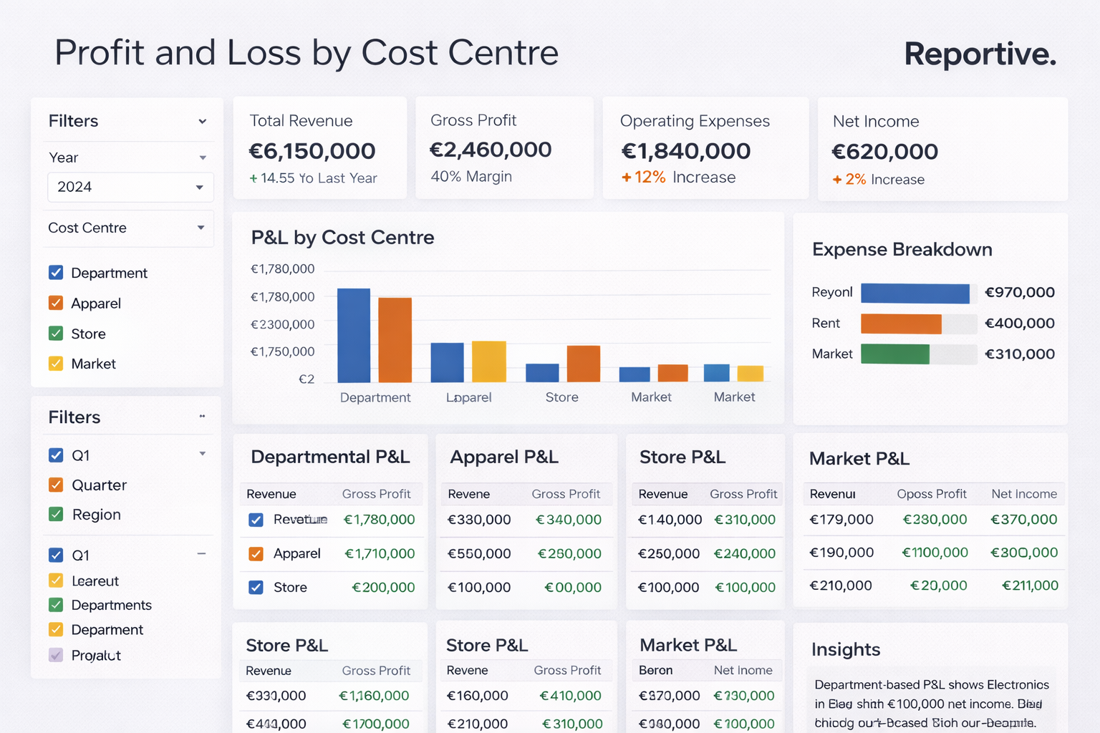Check the faded Proyalut checkbox

pyautogui.click(x=56, y=655)
